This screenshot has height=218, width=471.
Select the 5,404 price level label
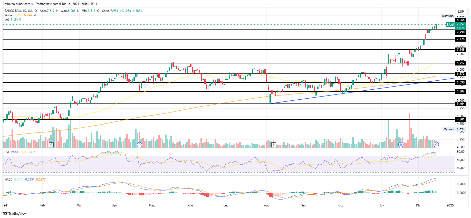coord(460,104)
